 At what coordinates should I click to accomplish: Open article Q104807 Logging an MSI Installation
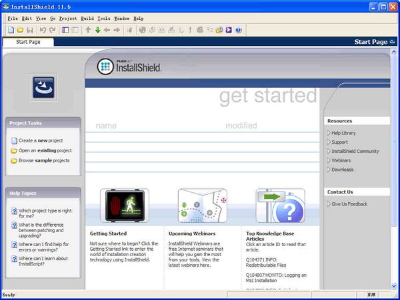[x=276, y=277]
